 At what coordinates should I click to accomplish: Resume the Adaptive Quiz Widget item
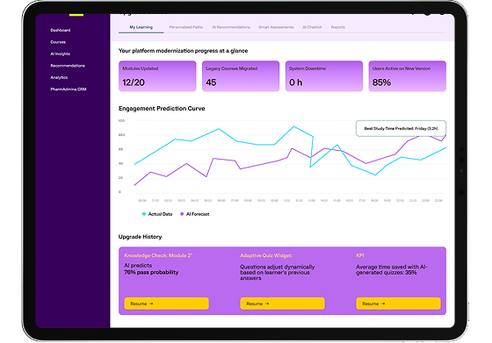pyautogui.click(x=282, y=304)
